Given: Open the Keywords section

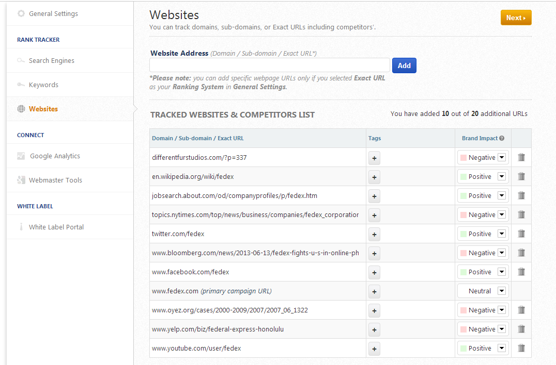Looking at the screenshot, I should coord(43,85).
